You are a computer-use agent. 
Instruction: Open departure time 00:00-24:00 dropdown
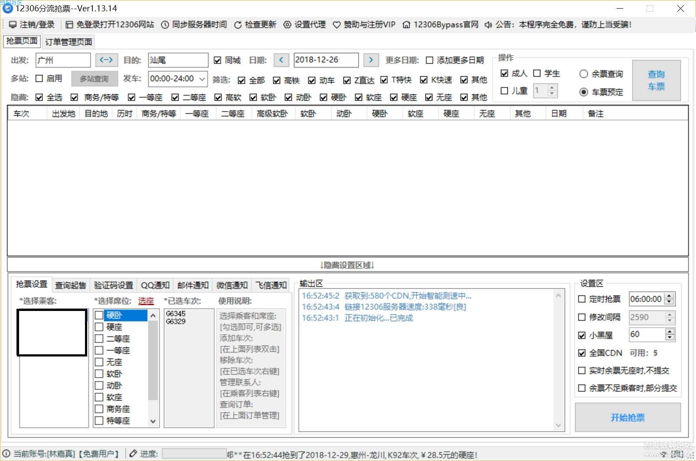[x=202, y=79]
